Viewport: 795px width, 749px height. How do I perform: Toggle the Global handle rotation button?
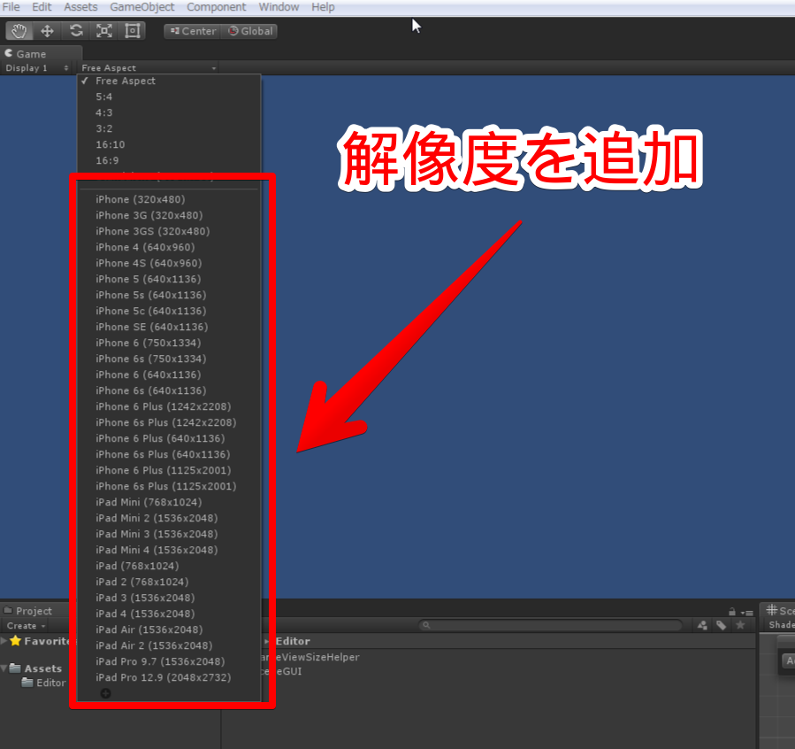point(250,31)
